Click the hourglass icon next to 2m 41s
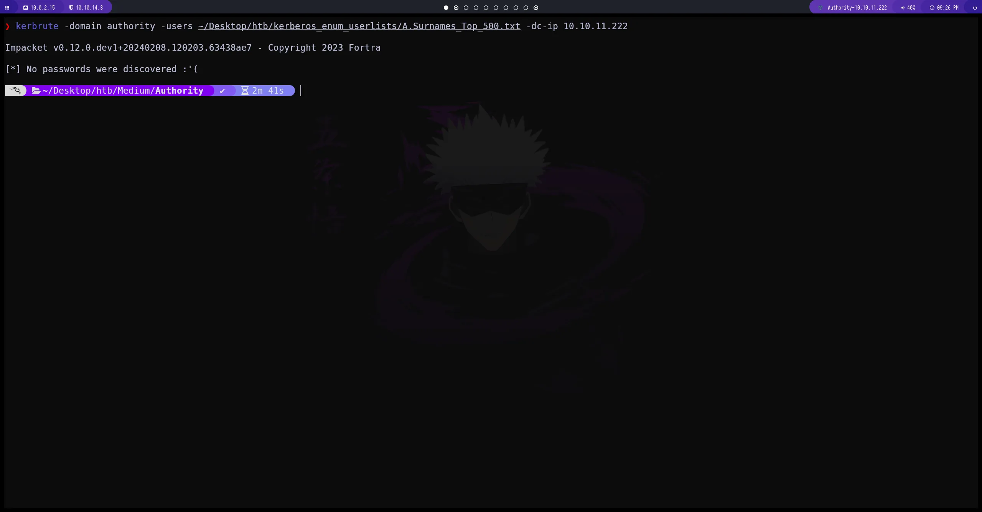The width and height of the screenshot is (982, 512). [245, 91]
